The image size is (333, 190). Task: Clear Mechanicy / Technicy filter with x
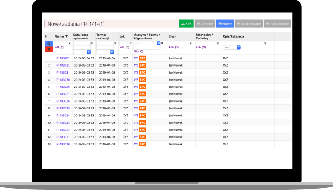tap(218, 43)
